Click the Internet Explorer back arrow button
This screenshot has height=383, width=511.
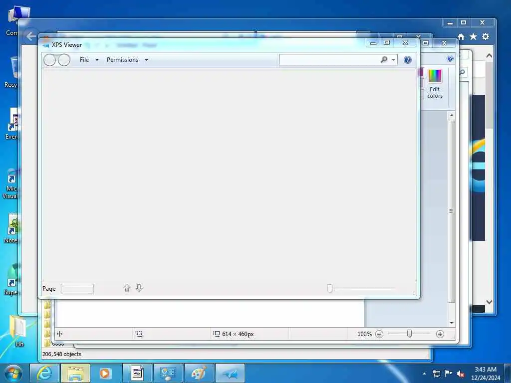tap(30, 36)
